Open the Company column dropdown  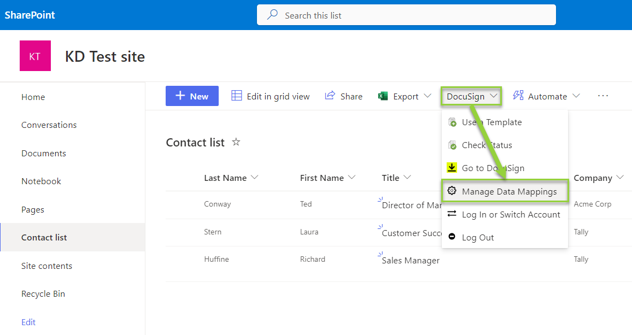click(620, 178)
